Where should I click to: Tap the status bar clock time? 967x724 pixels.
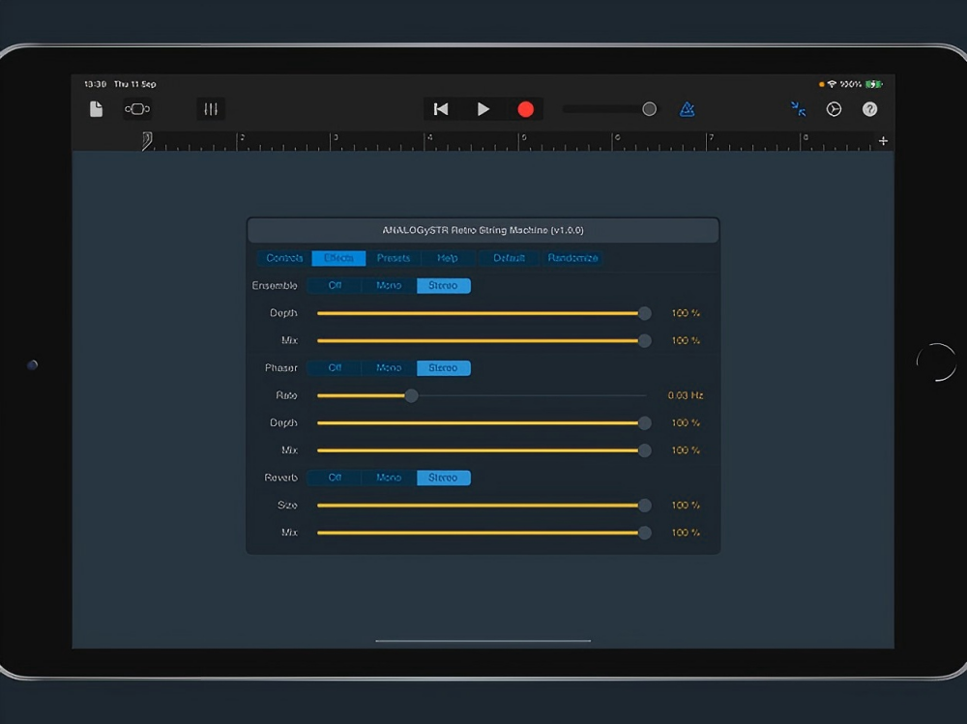(x=95, y=84)
